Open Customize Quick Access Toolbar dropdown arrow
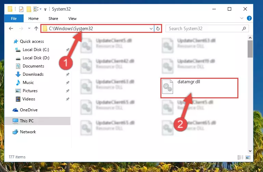The height and width of the screenshot is (172, 263). (45, 9)
